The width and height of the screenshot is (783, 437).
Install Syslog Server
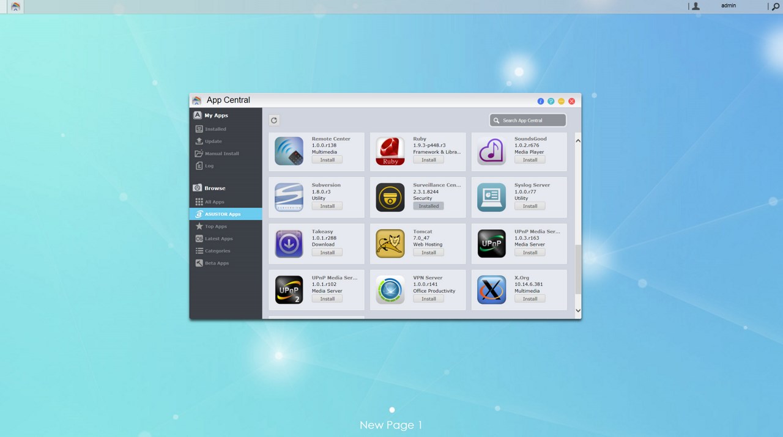[x=530, y=206]
